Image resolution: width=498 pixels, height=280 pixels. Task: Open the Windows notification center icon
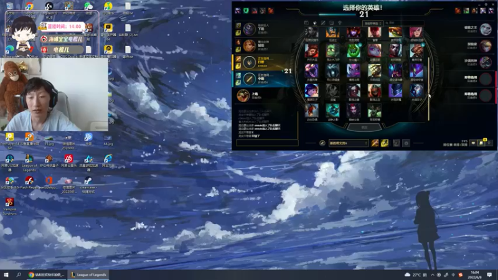[x=489, y=274]
